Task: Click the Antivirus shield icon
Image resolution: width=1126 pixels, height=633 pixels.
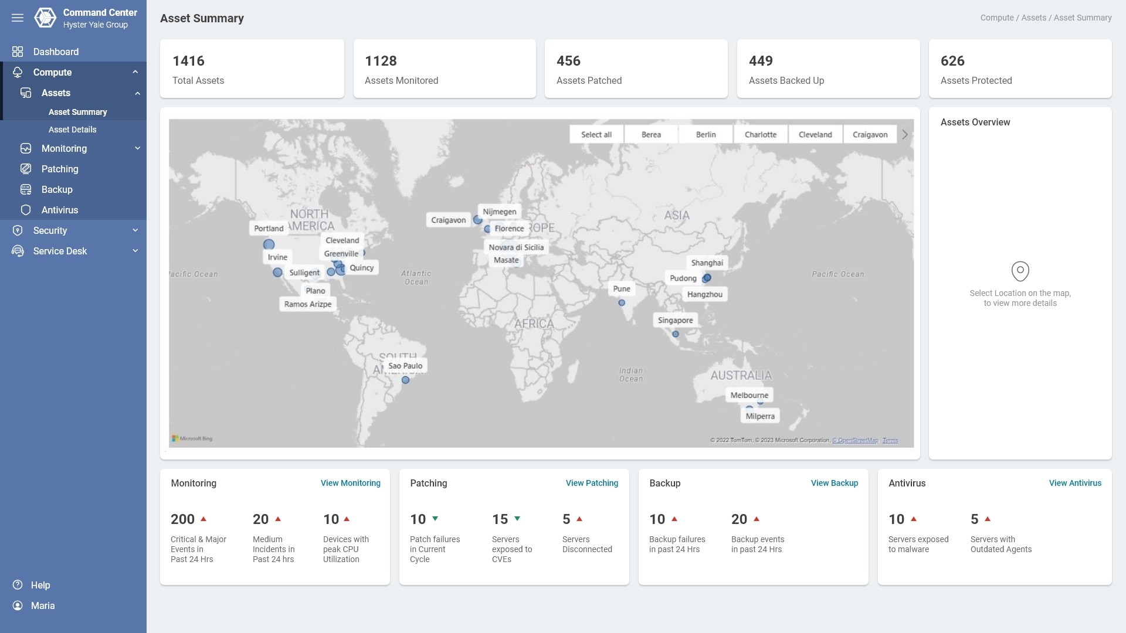Action: [26, 210]
